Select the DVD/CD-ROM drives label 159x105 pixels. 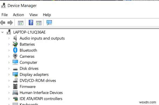click(x=38, y=81)
